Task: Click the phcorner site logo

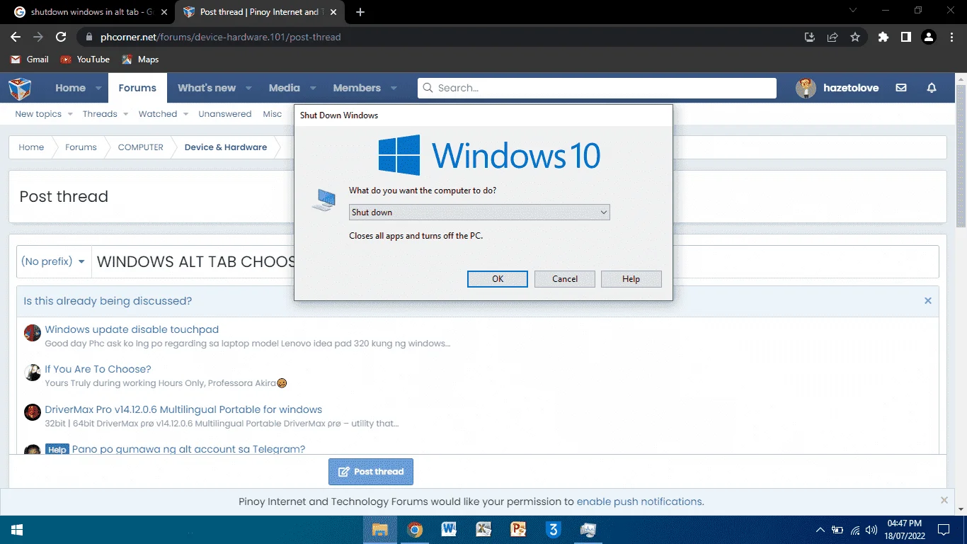Action: pos(20,89)
